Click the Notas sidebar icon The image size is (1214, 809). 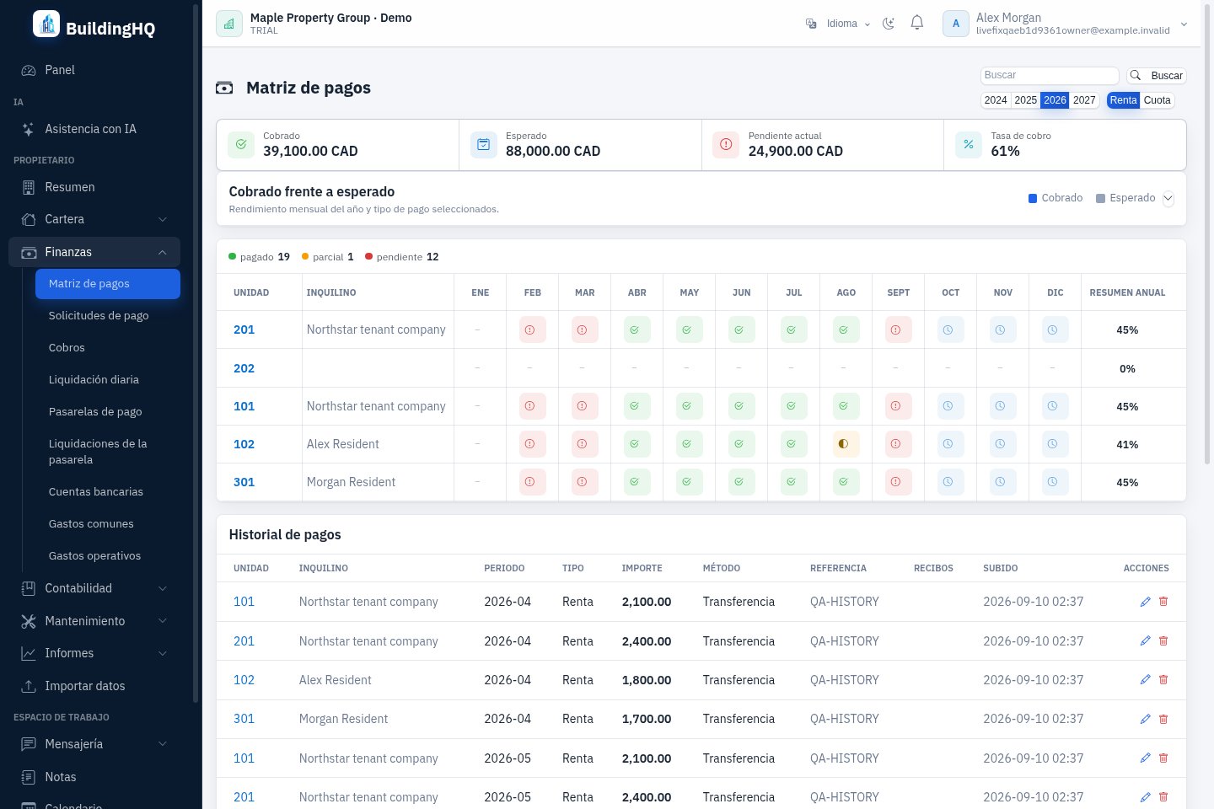pos(29,777)
